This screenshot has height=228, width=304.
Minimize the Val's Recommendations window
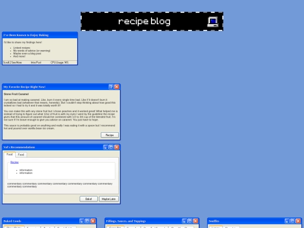[x=105, y=147]
